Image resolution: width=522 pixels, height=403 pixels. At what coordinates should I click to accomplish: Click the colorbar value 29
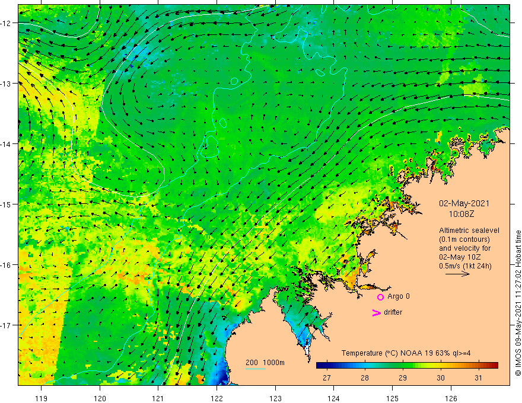tap(403, 378)
